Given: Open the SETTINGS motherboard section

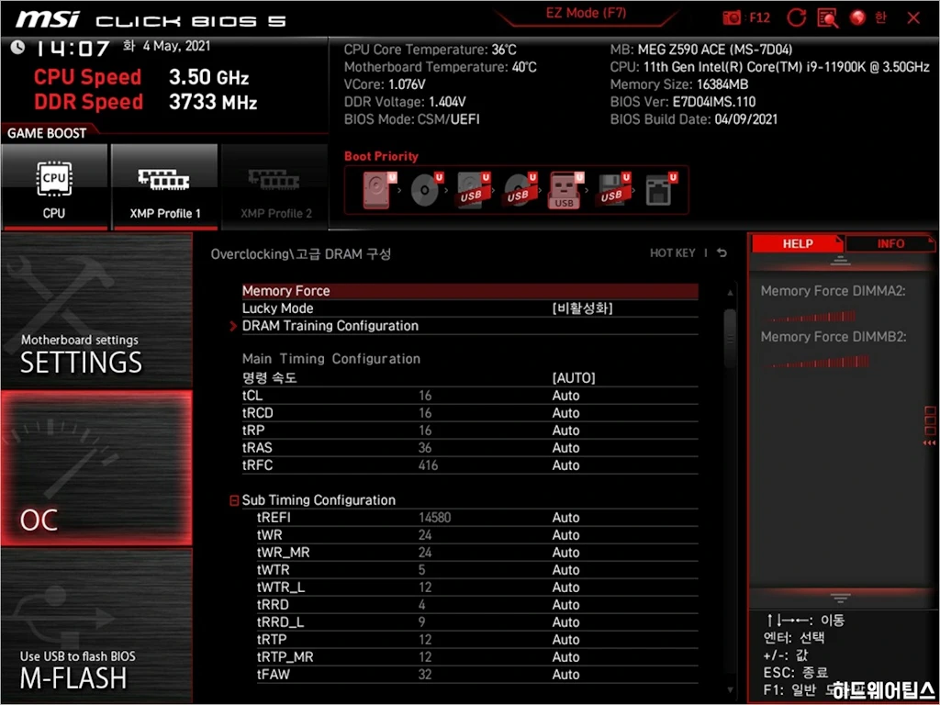Looking at the screenshot, I should pyautogui.click(x=96, y=312).
